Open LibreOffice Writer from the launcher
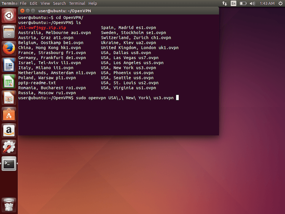The height and width of the screenshot is (214, 285). (x=9, y=64)
